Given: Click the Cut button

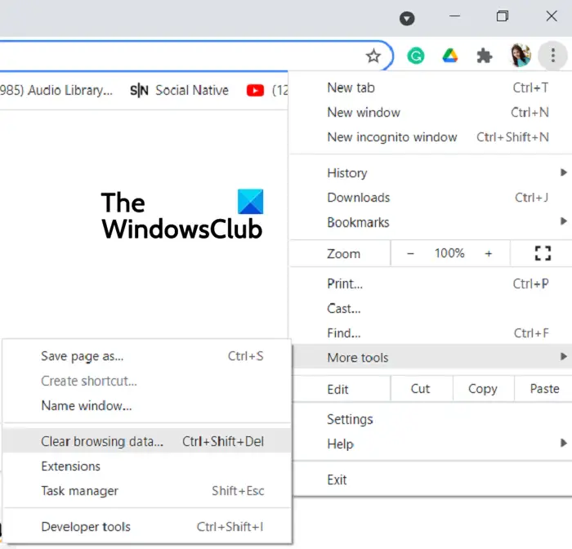Looking at the screenshot, I should (422, 389).
